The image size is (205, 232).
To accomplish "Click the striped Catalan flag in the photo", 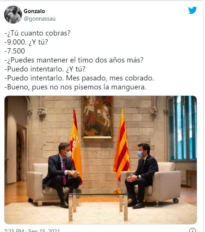I will (x=122, y=144).
